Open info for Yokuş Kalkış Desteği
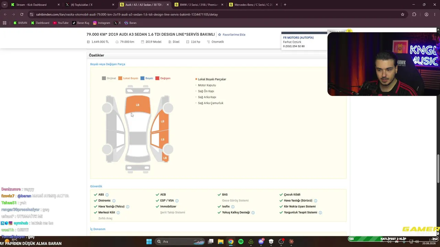 pyautogui.click(x=253, y=213)
